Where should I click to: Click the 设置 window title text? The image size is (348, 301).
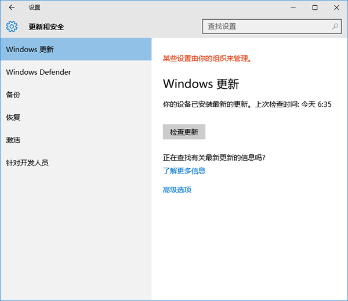tap(34, 8)
